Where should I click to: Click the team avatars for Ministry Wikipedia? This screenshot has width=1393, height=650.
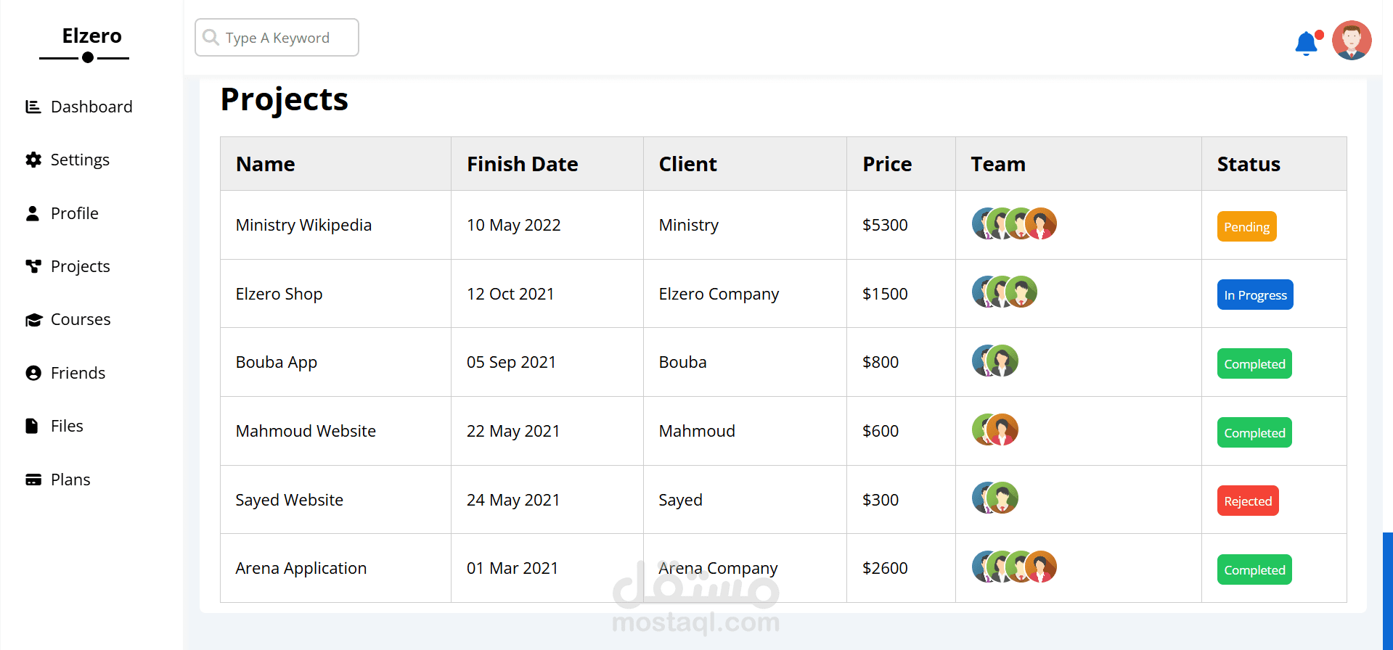point(1013,224)
